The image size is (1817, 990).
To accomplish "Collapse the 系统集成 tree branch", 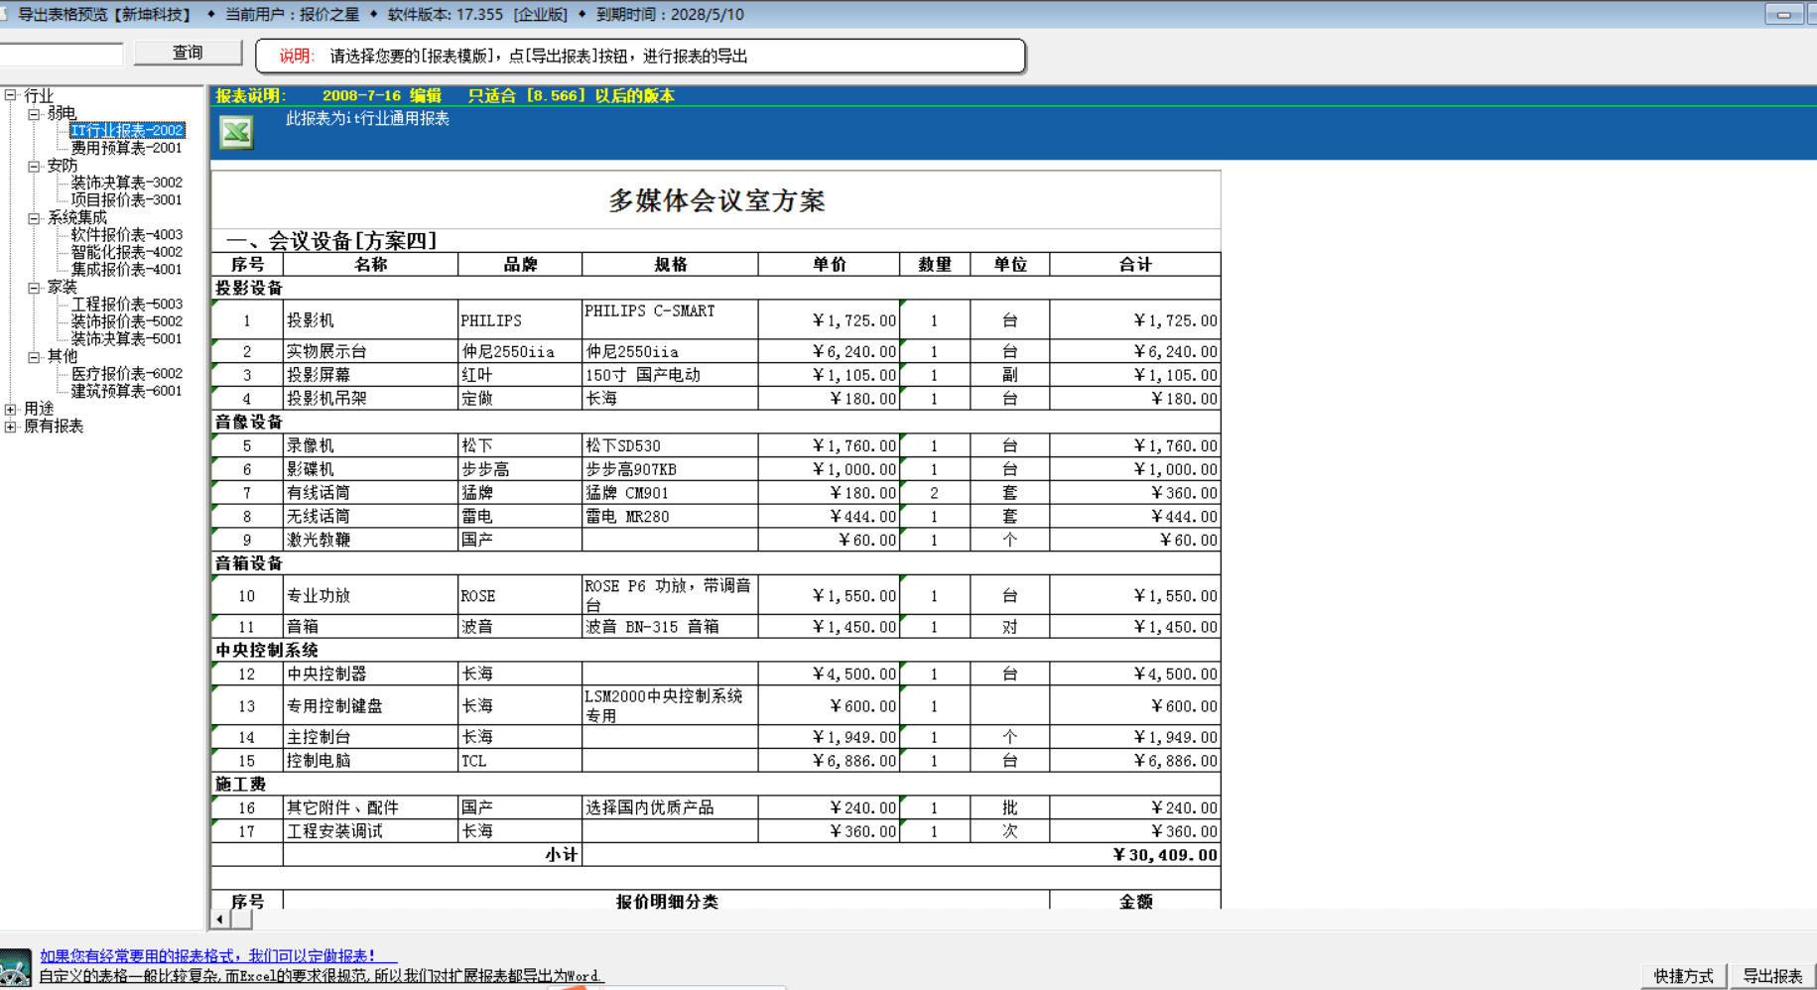I will [34, 218].
